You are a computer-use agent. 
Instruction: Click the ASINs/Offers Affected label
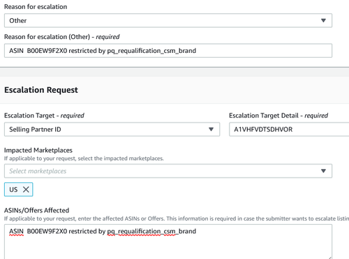[36, 210]
